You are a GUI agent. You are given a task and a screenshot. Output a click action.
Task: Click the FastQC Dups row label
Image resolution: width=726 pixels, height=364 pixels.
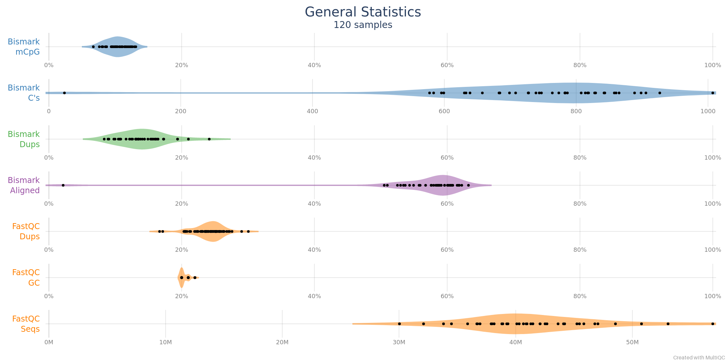pos(26,231)
